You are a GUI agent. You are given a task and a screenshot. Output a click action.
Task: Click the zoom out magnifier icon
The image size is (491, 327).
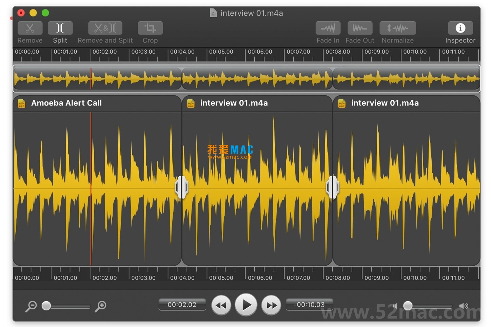pyautogui.click(x=31, y=306)
